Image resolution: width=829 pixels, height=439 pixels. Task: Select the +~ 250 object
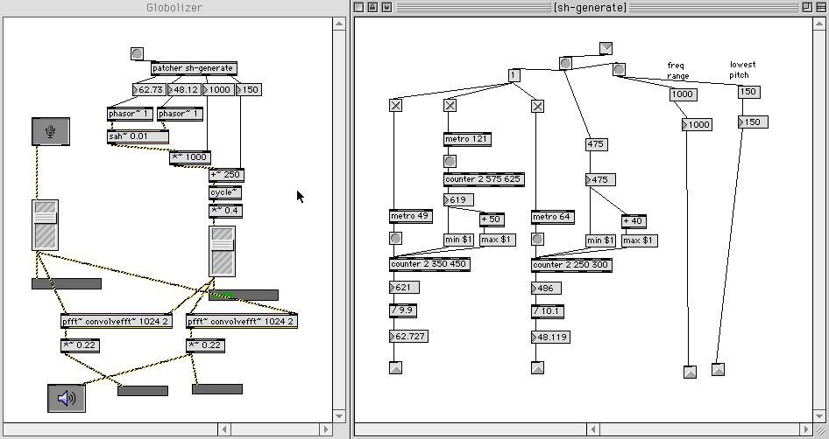[227, 175]
